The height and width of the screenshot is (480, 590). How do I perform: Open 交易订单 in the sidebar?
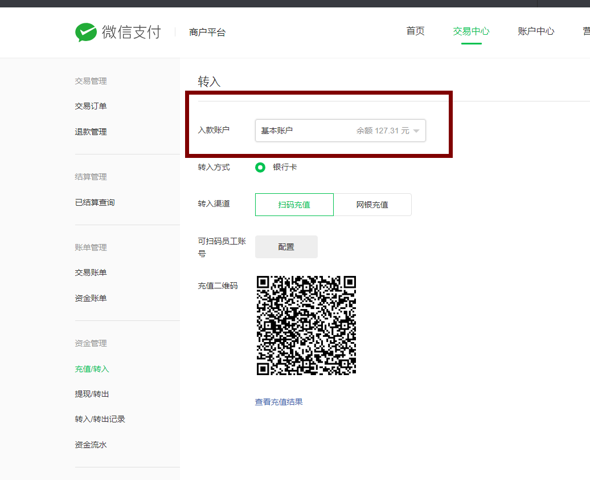click(91, 106)
